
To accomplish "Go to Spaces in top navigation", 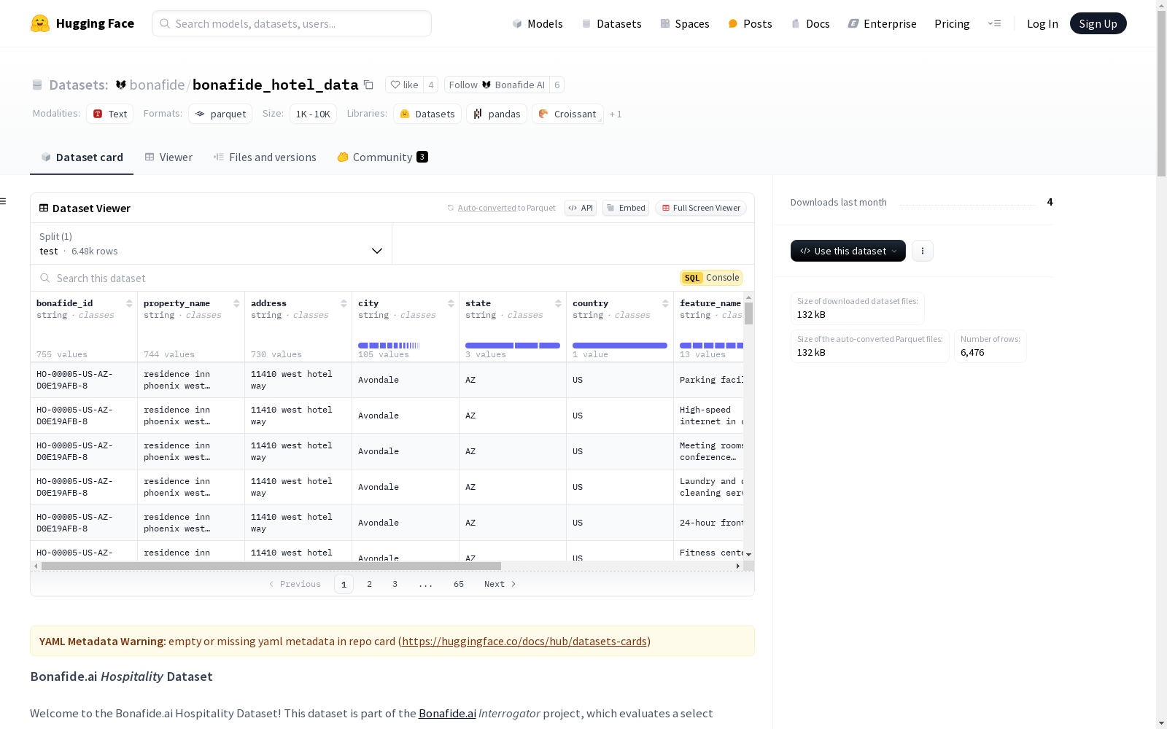I will (685, 23).
